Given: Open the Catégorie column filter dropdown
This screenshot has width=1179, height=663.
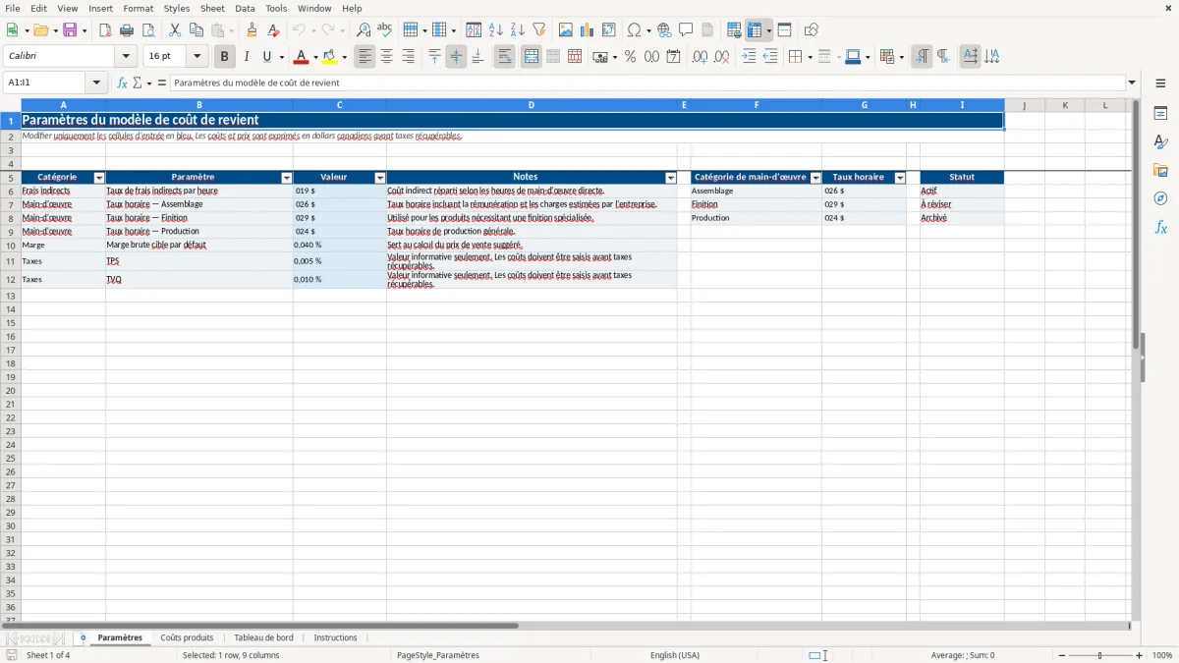Looking at the screenshot, I should [x=98, y=178].
